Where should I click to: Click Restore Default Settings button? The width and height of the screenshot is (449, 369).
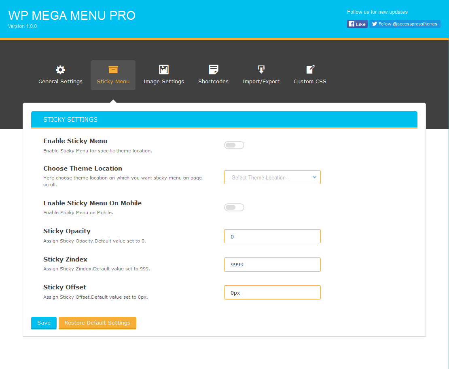tap(97, 323)
